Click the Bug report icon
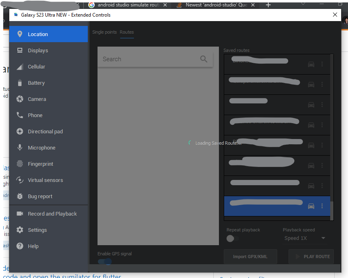This screenshot has height=278, width=348. [x=19, y=197]
